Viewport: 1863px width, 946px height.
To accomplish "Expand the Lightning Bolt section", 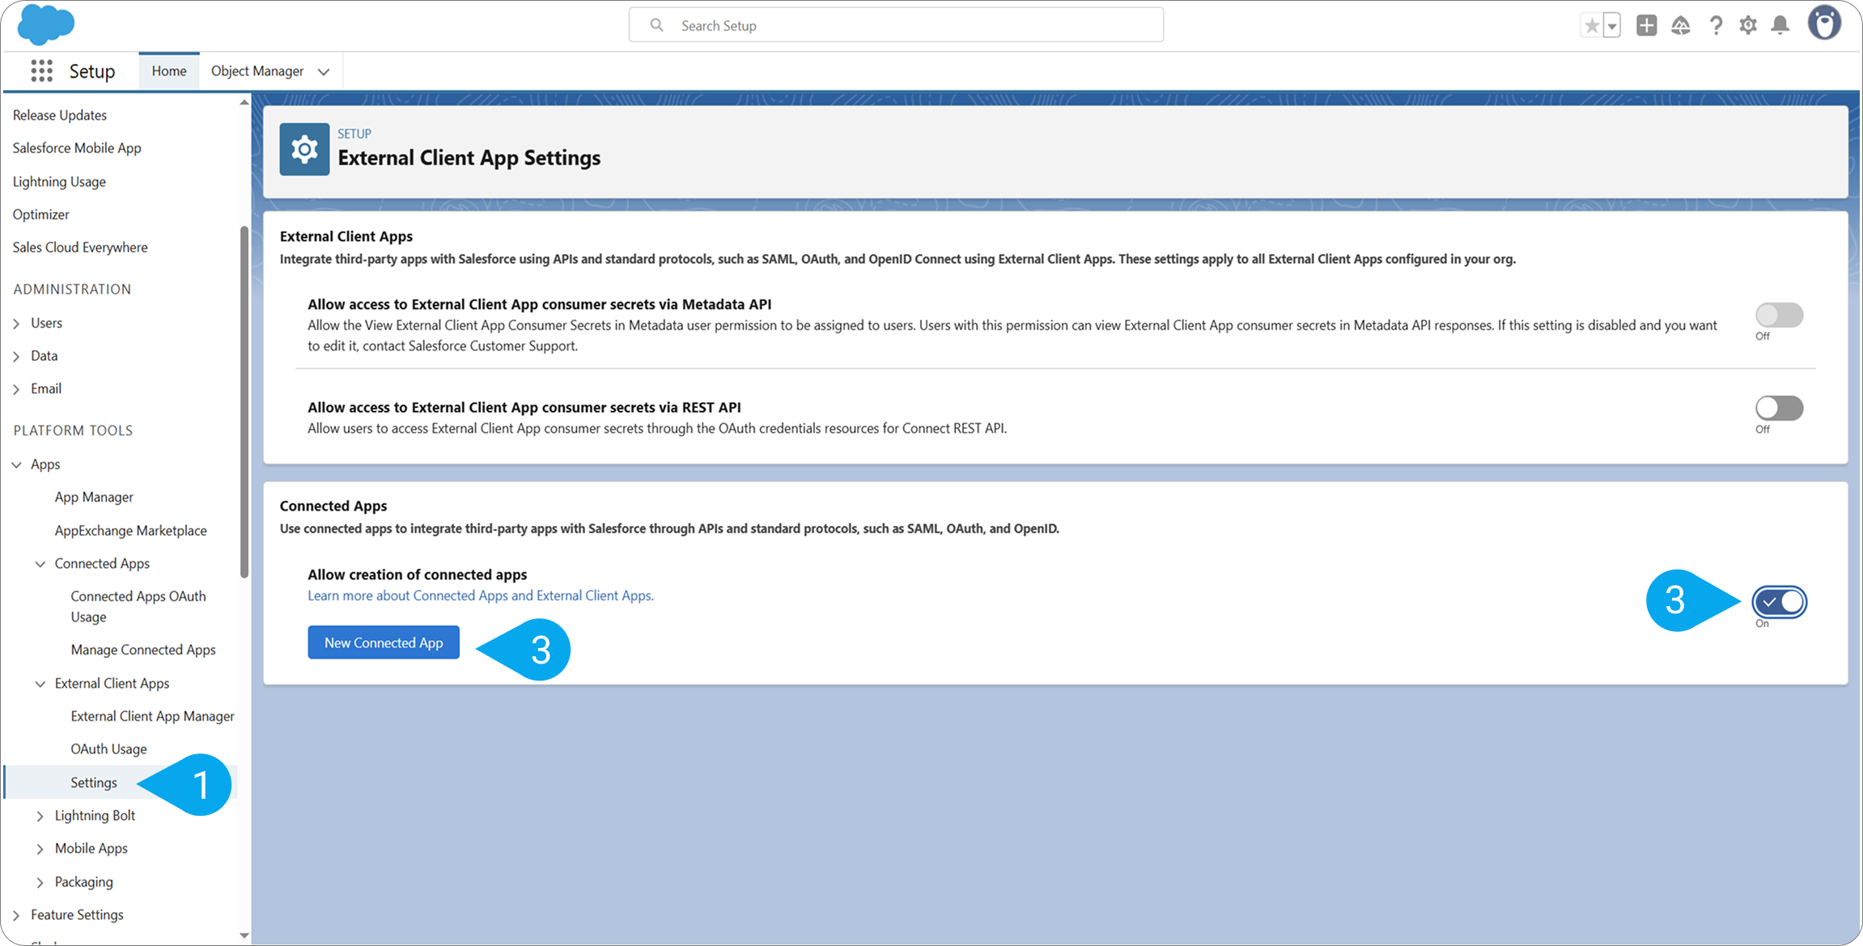I will 40,816.
